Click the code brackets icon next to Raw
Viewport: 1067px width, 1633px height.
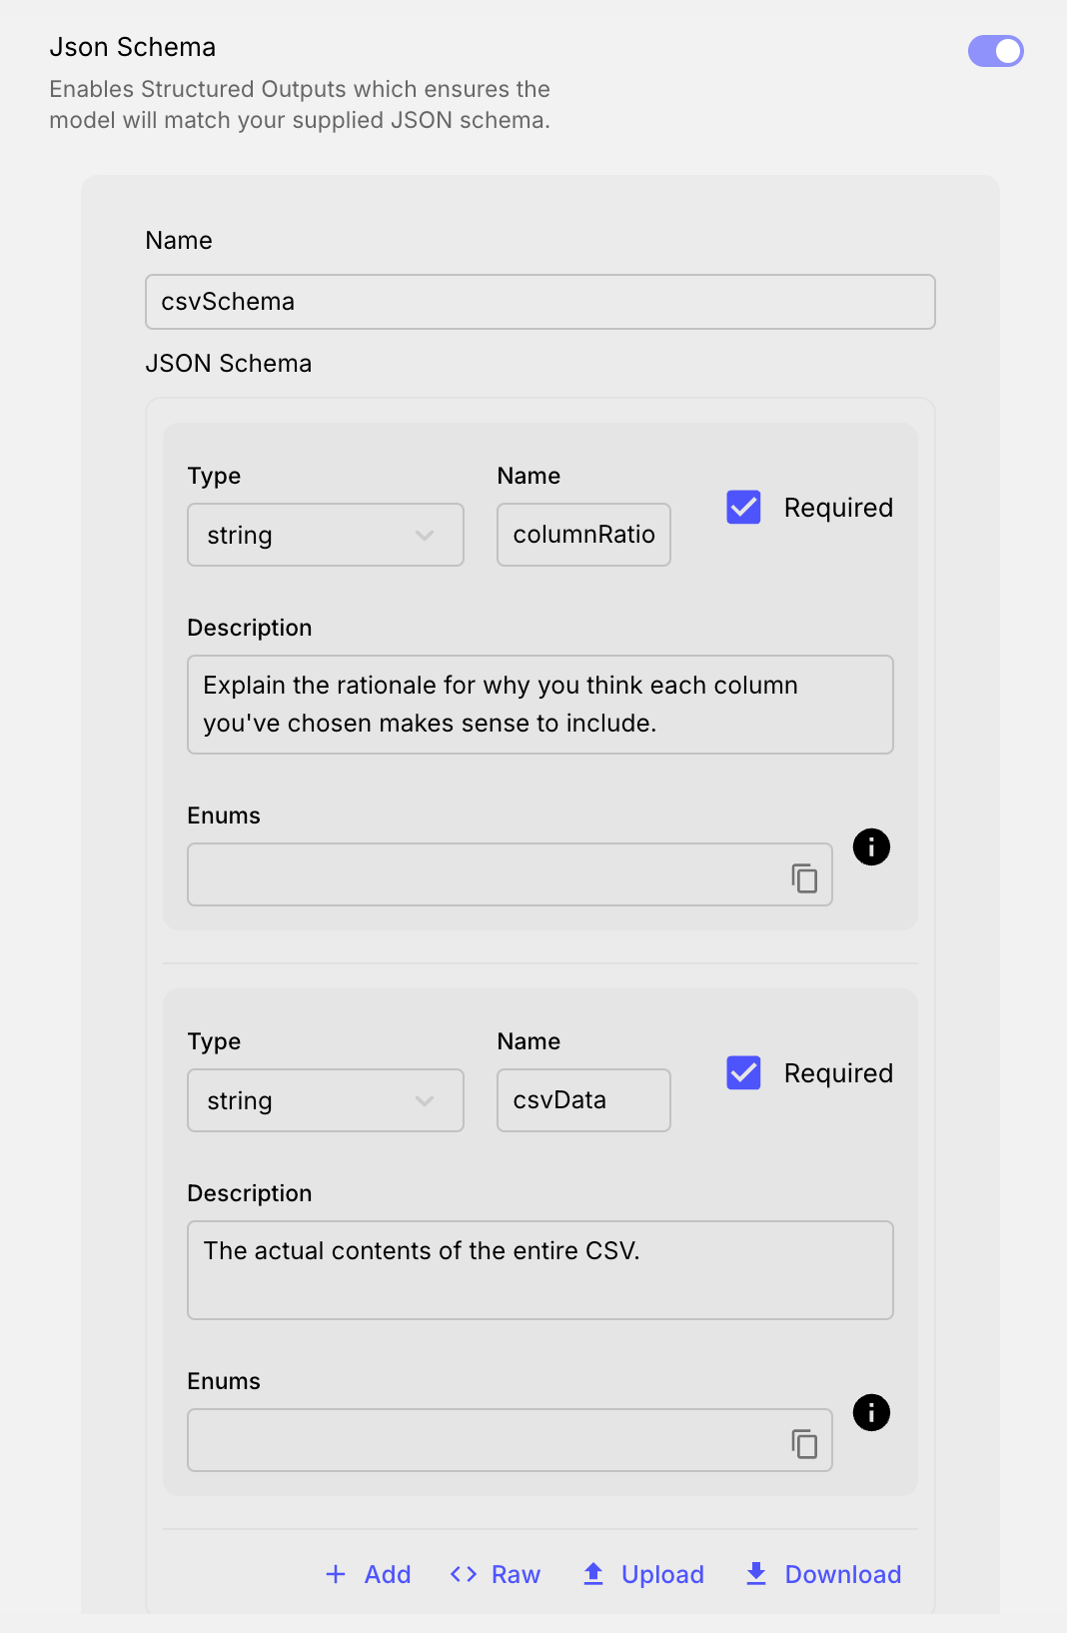pos(464,1574)
